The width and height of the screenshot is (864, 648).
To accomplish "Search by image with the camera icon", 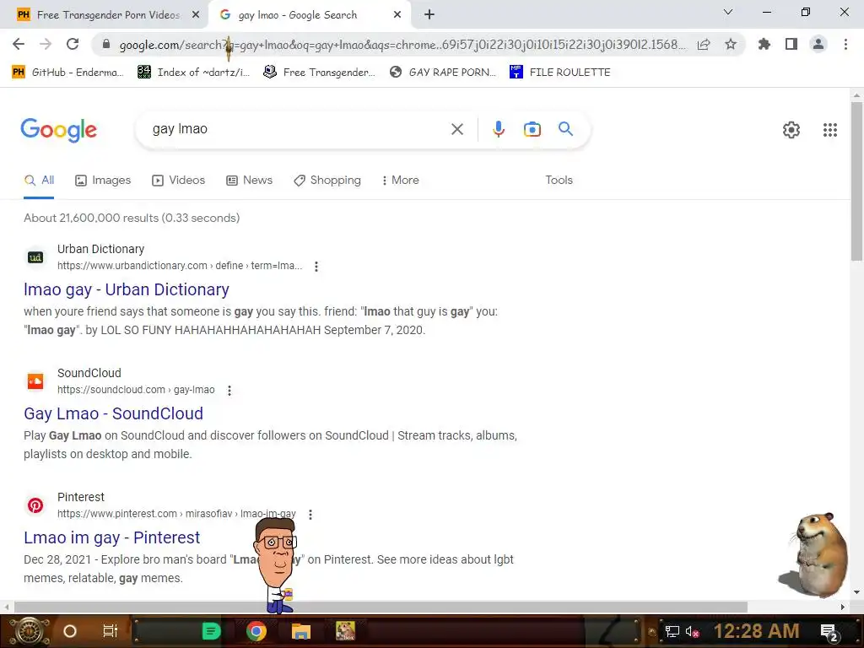I will (532, 129).
